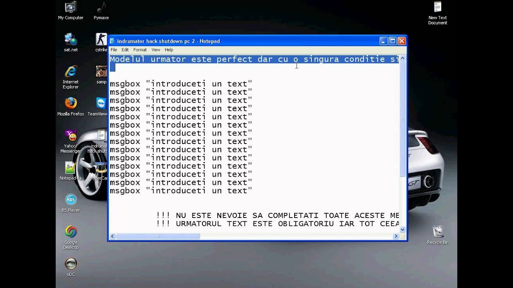513x288 pixels.
Task: Click the vertical scrollbar thumb
Action: click(402, 119)
